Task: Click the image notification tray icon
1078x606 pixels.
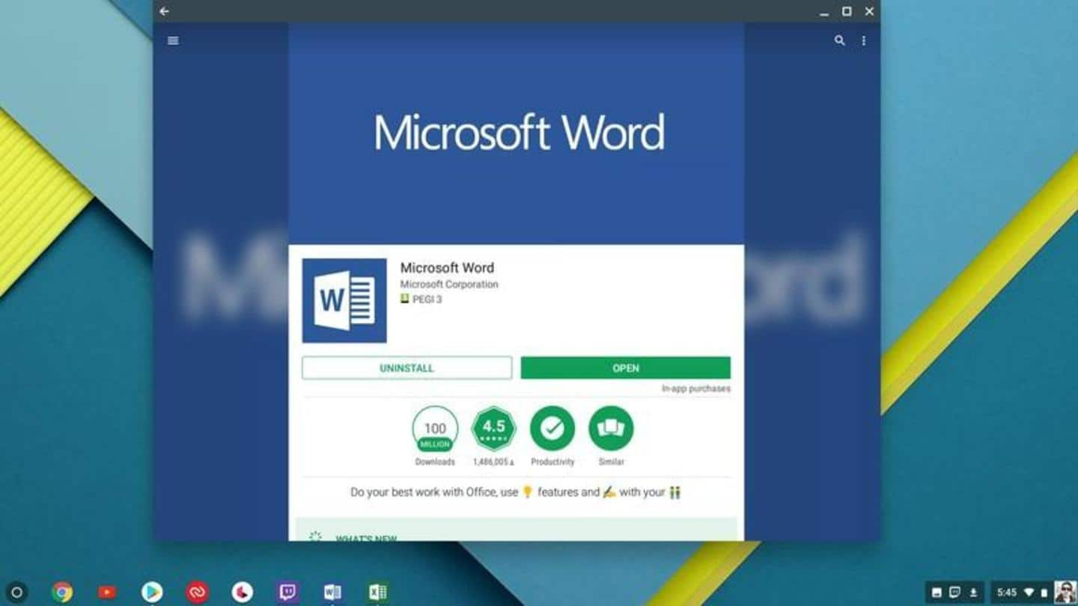Action: [936, 593]
